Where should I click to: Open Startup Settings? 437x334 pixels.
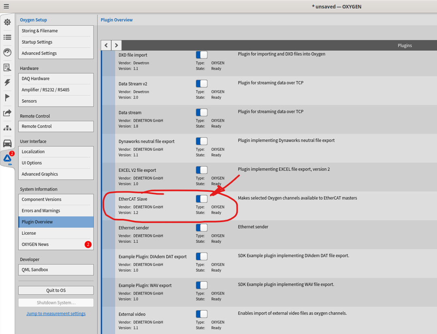pos(56,42)
